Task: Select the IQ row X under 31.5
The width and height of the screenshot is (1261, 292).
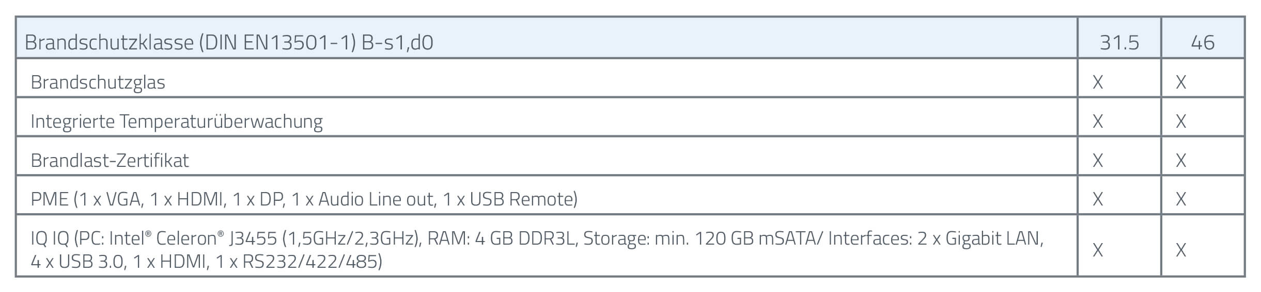Action: [x=1098, y=250]
